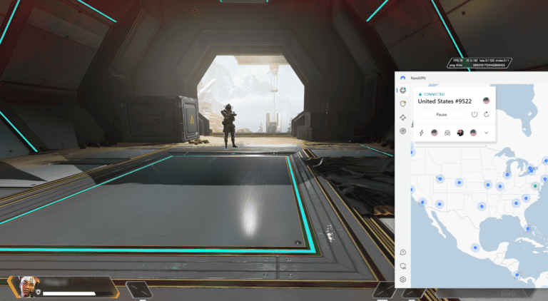Click the US flag beside United States #9522
The width and height of the screenshot is (548, 301).
[486, 101]
